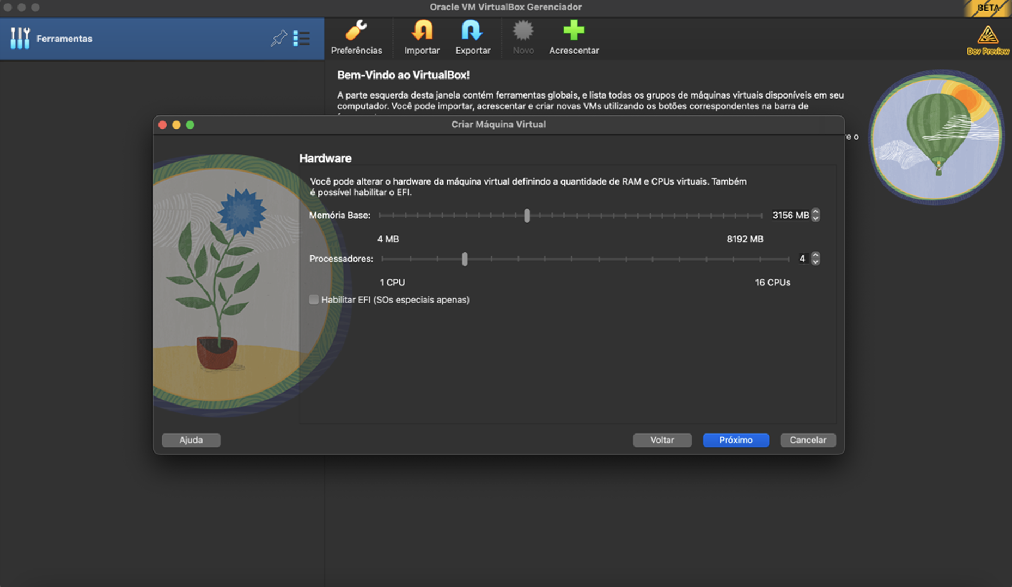
Task: Click the 16 CPUs maximum label
Action: pyautogui.click(x=772, y=283)
